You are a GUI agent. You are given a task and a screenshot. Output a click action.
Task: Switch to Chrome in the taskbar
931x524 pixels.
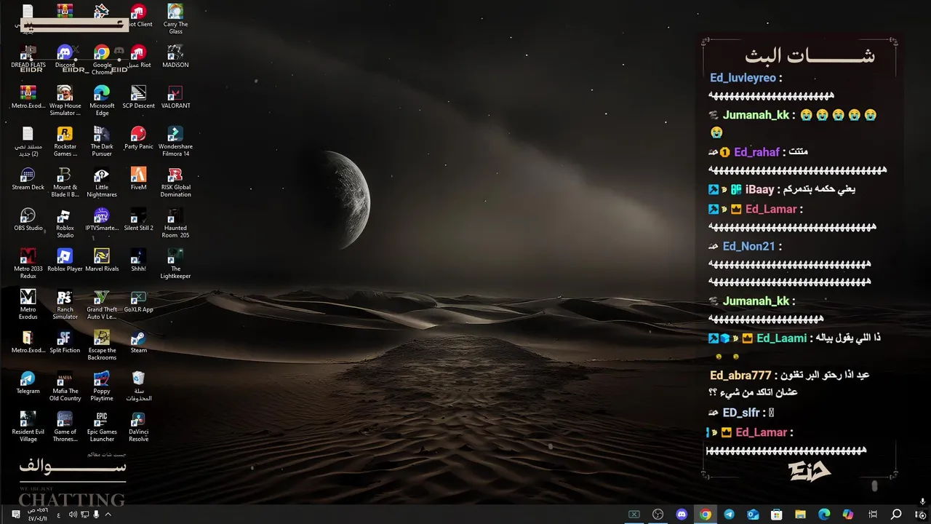point(705,515)
